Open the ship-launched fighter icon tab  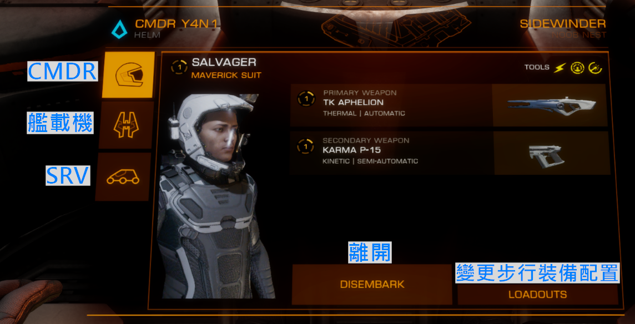tap(126, 125)
